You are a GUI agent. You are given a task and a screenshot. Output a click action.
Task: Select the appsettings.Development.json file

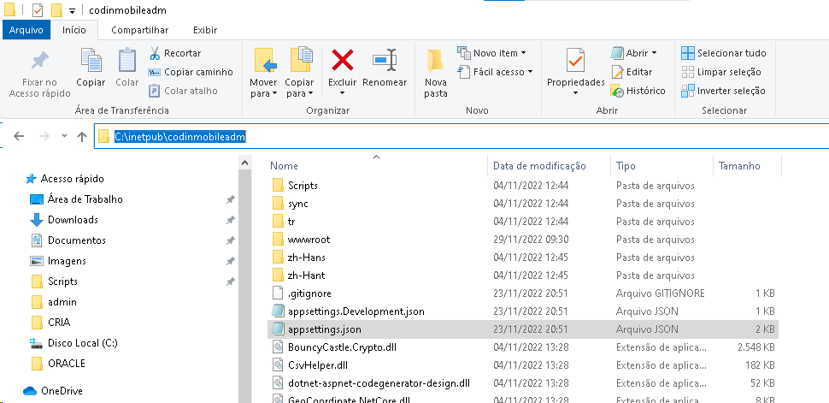coord(356,311)
